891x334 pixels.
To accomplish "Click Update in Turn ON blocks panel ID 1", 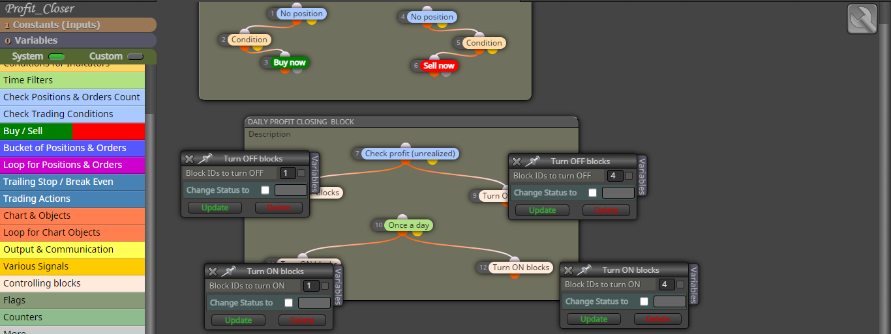I will coord(238,320).
